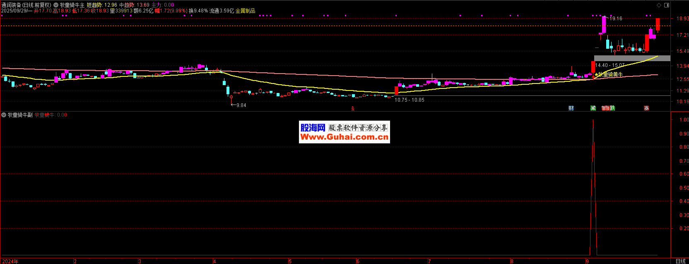Select the 2024年 label on time axis
The image size is (689, 264).
click(10, 261)
